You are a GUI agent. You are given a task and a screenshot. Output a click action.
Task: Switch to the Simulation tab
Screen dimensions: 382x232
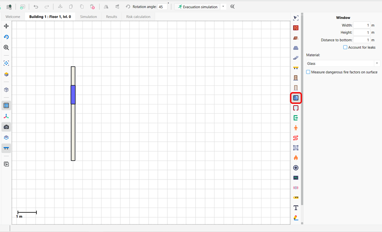pos(88,17)
